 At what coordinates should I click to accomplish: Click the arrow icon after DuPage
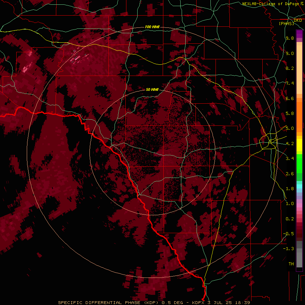[x=302, y=3]
